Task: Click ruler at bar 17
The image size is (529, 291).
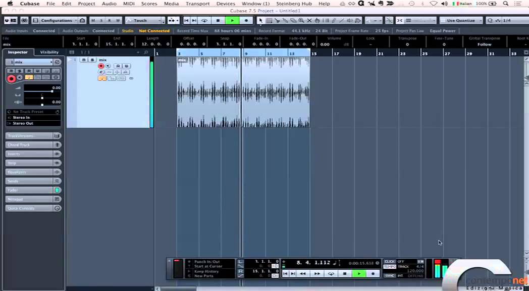Action: pyautogui.click(x=336, y=54)
